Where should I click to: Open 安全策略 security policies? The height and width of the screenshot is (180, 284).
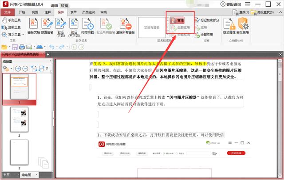[x=243, y=26]
